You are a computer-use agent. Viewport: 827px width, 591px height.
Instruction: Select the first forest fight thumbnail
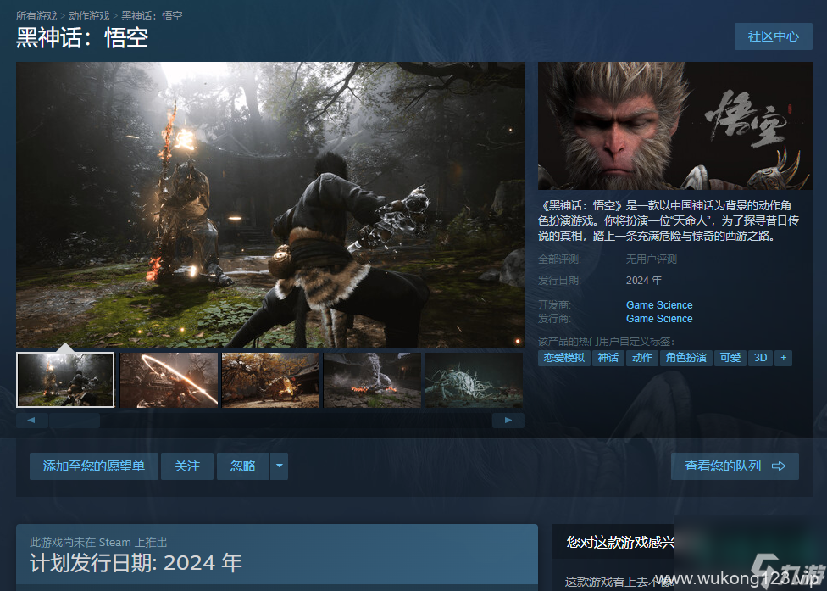pos(65,380)
